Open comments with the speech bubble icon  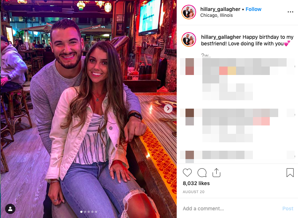tap(202, 173)
